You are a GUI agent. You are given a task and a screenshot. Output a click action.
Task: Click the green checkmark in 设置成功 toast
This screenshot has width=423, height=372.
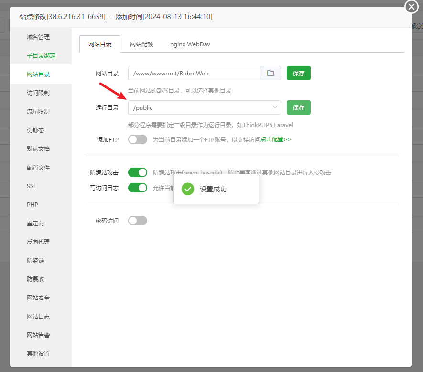[x=187, y=189]
